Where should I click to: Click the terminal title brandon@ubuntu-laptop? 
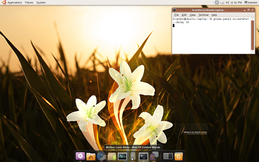(209, 10)
